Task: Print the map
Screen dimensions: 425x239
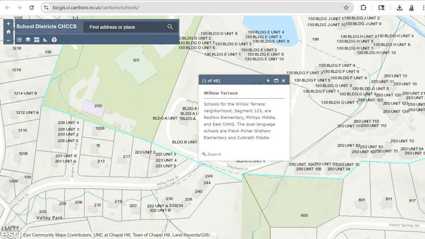Action: tap(54, 40)
